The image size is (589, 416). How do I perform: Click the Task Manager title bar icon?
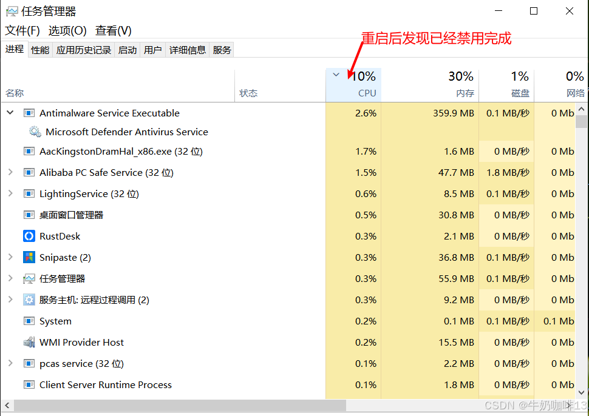coord(12,12)
